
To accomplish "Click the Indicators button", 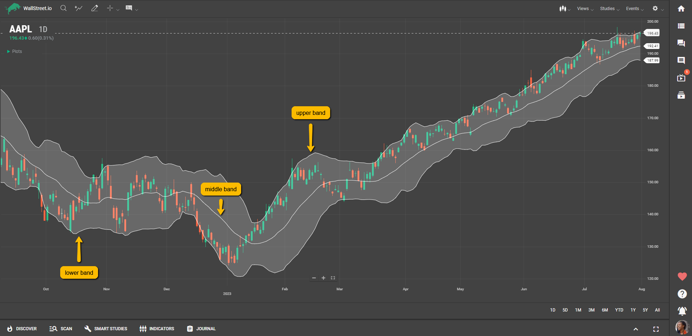I will tap(157, 329).
